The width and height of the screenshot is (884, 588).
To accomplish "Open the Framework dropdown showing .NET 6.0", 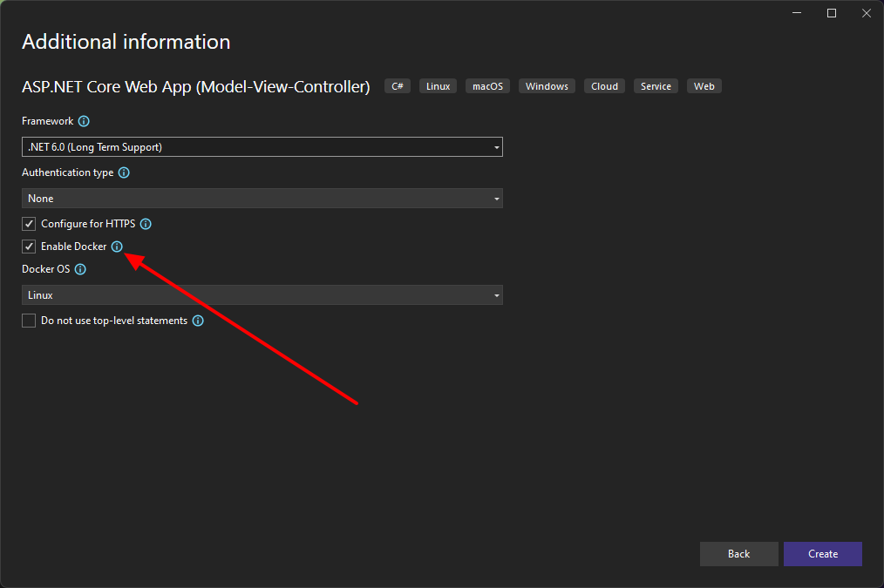I will pos(262,147).
